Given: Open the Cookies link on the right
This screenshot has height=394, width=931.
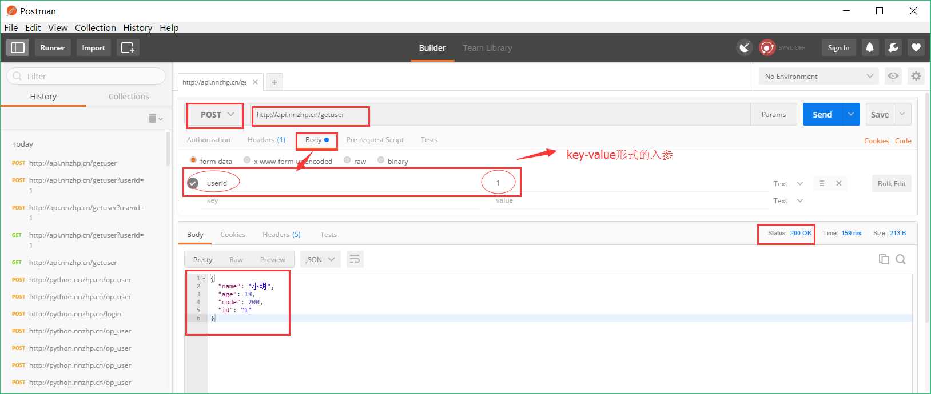Looking at the screenshot, I should pos(876,140).
